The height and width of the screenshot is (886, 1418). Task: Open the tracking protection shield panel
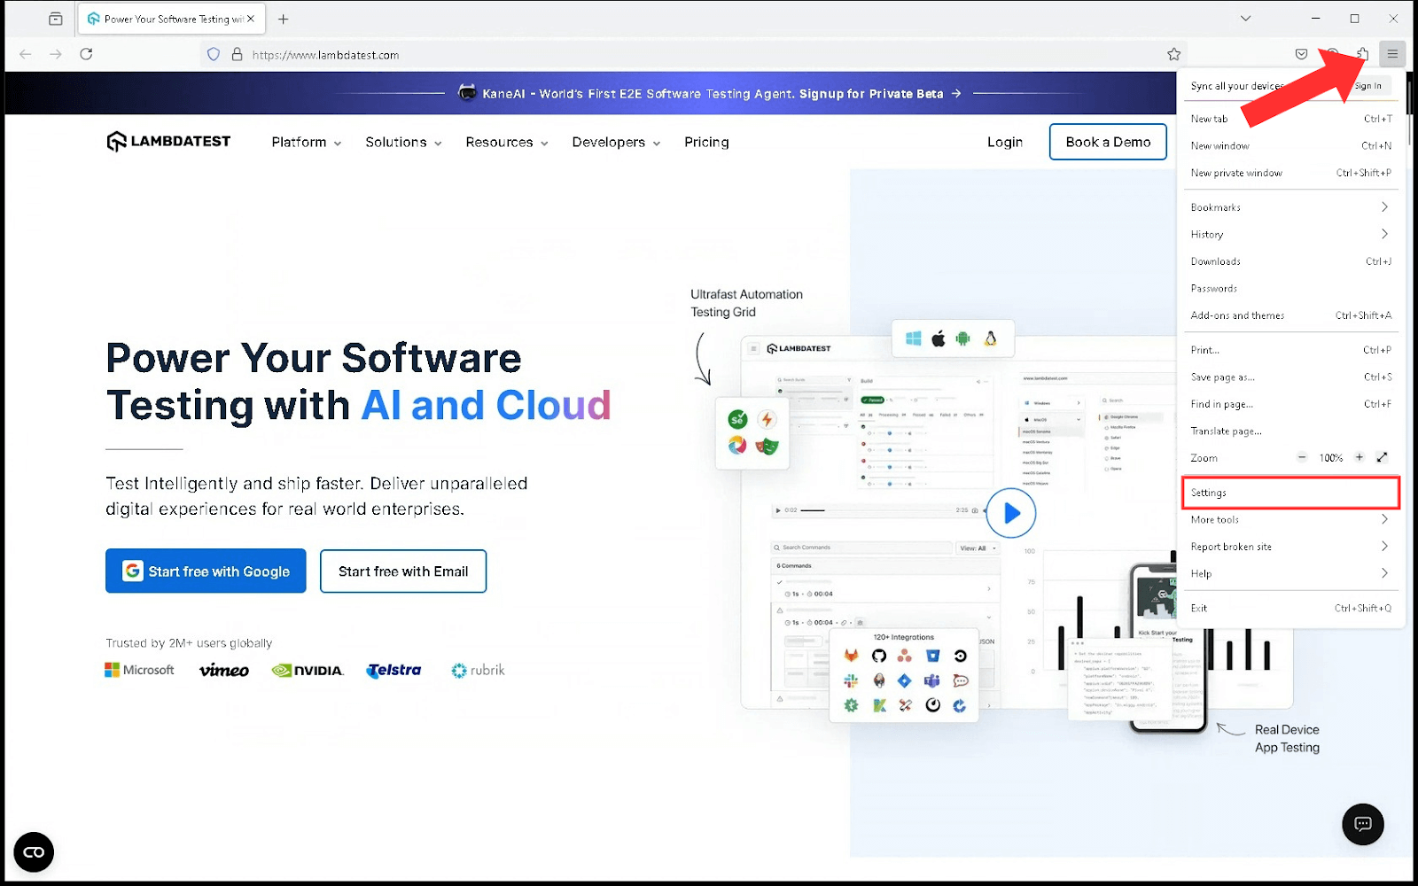pos(214,54)
